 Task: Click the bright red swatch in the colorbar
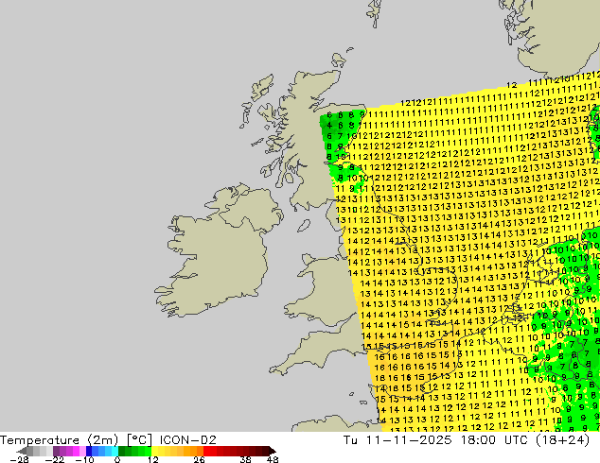point(206,451)
